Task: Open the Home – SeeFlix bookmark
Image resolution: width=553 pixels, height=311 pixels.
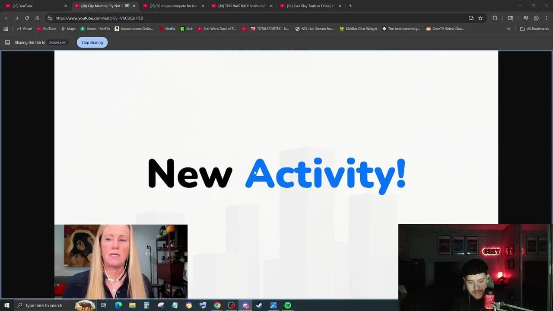Action: 95,29
